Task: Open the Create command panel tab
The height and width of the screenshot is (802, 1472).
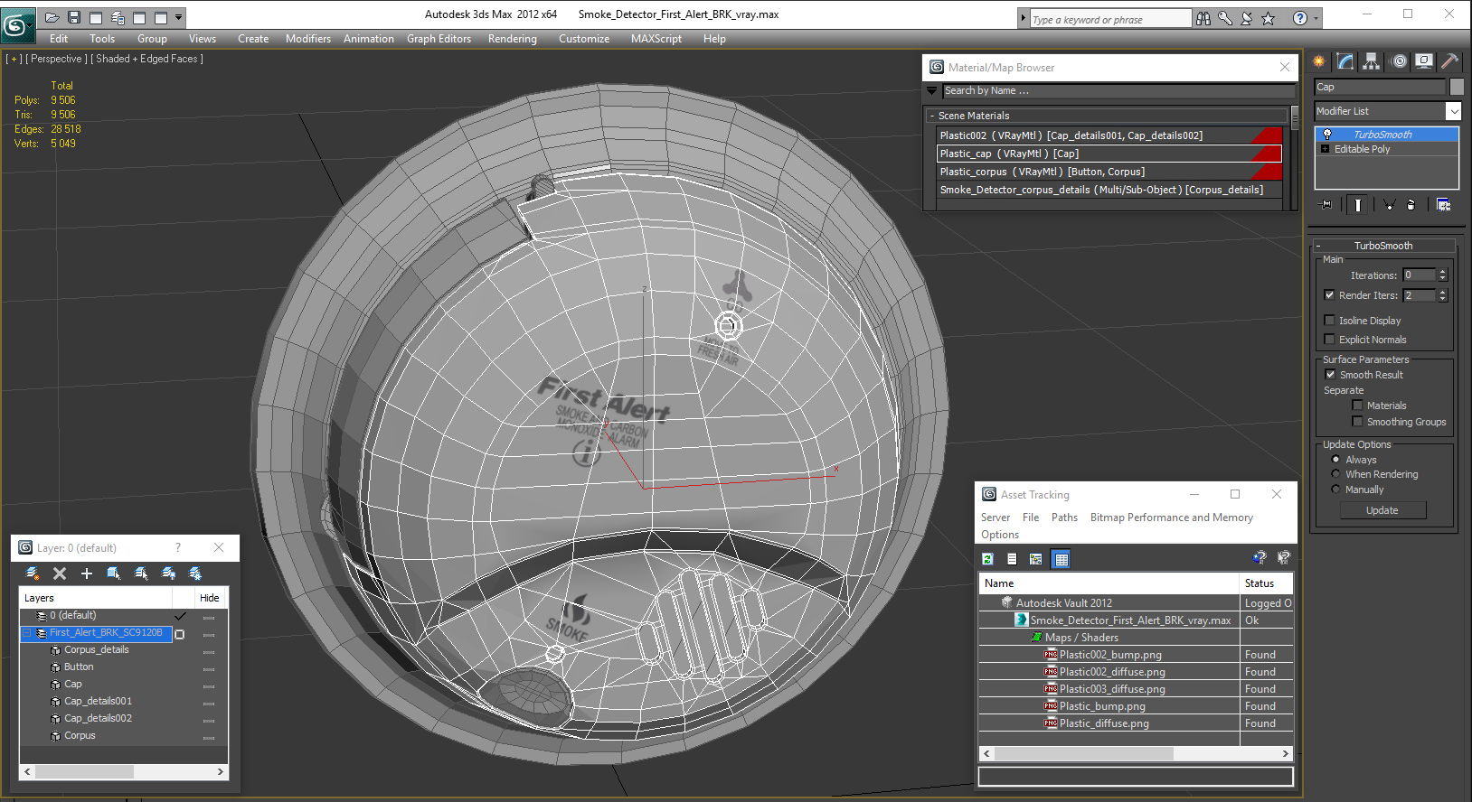Action: tap(1319, 61)
